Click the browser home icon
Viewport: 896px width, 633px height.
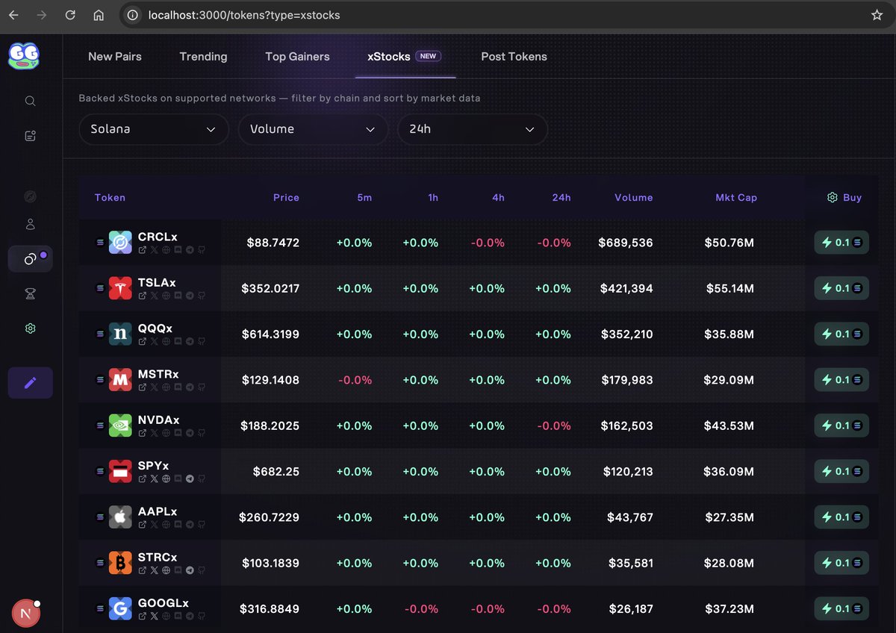pos(99,15)
